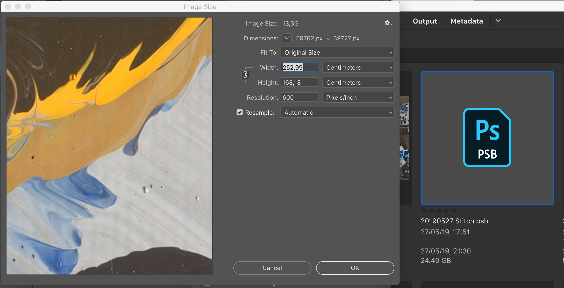Open the Pixels/Inch resolution units dropdown

pyautogui.click(x=358, y=97)
